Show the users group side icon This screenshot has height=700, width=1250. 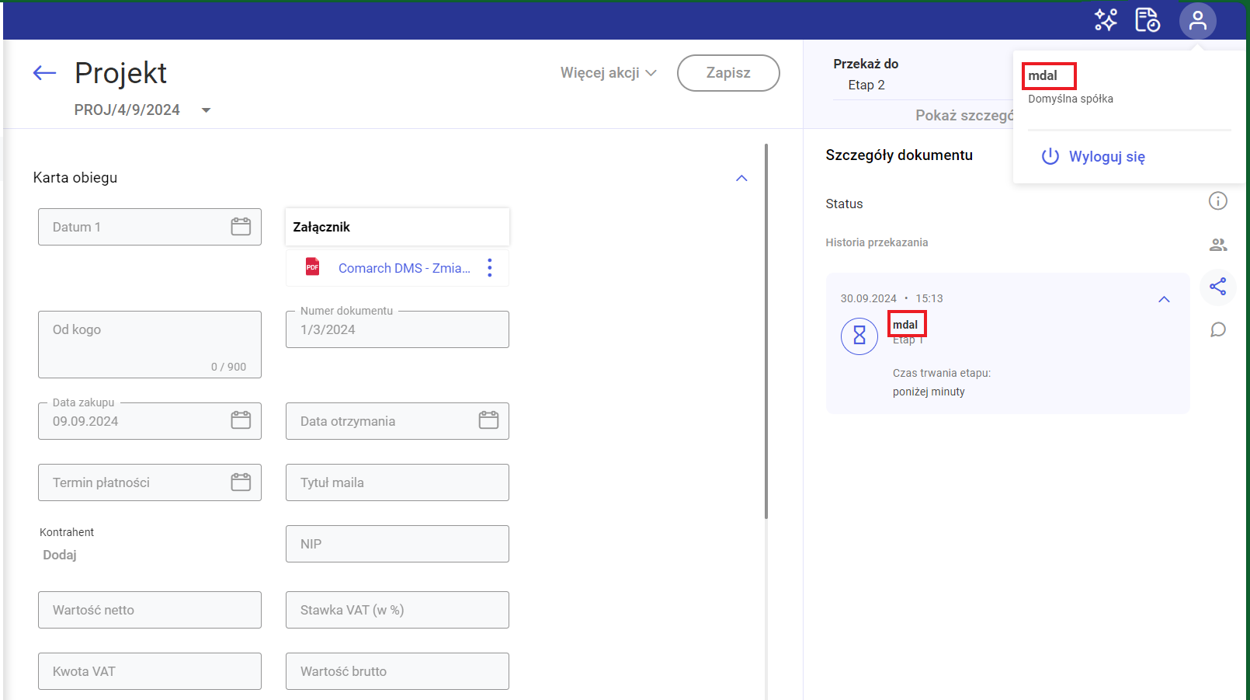[x=1217, y=245]
